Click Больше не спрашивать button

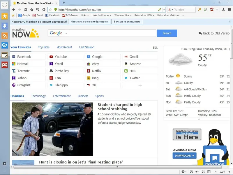point(127,22)
